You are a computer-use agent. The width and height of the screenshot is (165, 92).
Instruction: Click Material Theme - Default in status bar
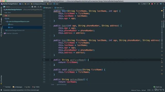click(x=138, y=90)
